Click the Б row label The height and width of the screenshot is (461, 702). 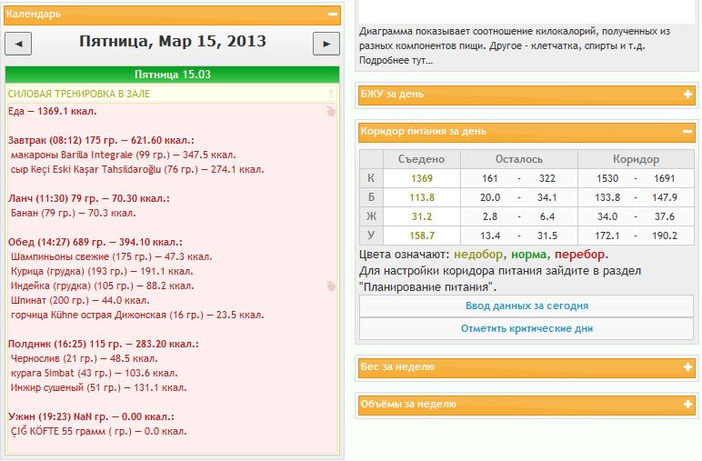point(371,197)
